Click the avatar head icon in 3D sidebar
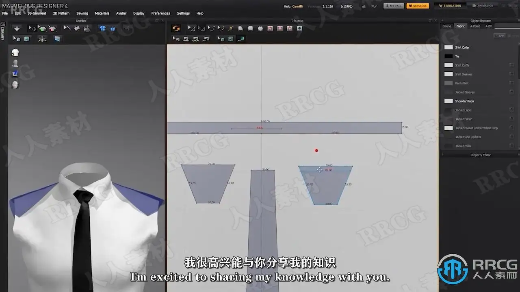This screenshot has width=520, height=292. coord(15,85)
